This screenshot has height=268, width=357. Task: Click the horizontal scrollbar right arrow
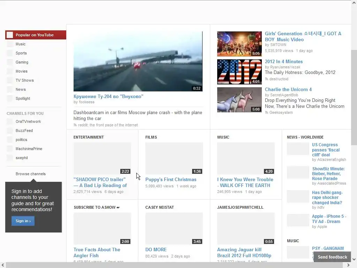348,265
